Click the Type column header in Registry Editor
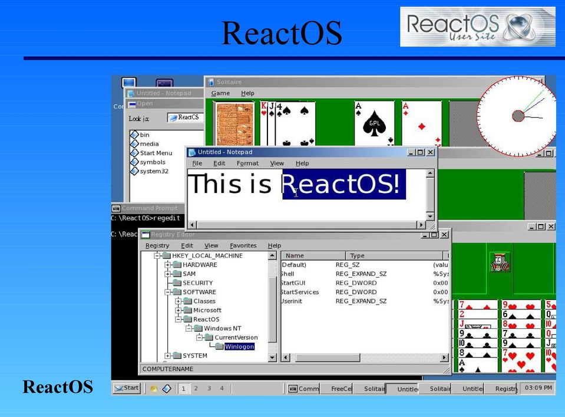The width and height of the screenshot is (565, 417). [394, 255]
